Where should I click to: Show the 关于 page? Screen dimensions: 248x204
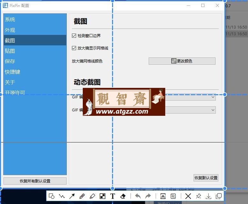point(35,82)
